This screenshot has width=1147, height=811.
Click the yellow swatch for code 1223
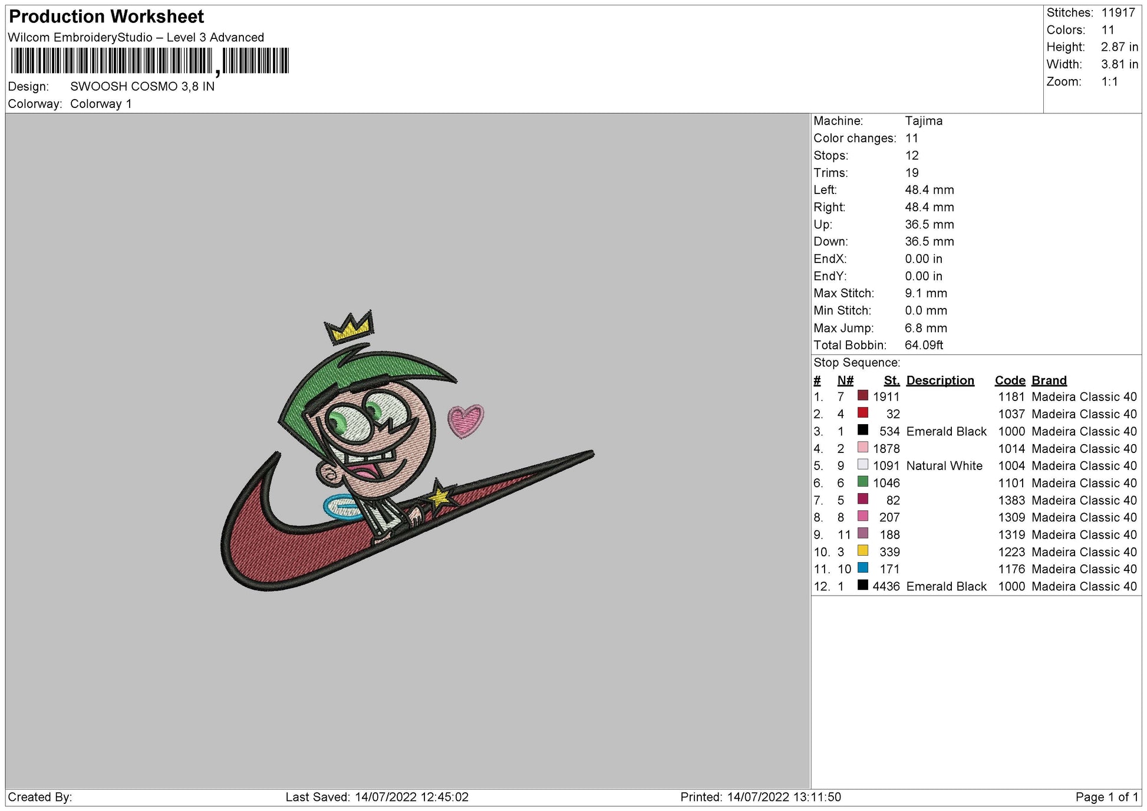pyautogui.click(x=863, y=551)
